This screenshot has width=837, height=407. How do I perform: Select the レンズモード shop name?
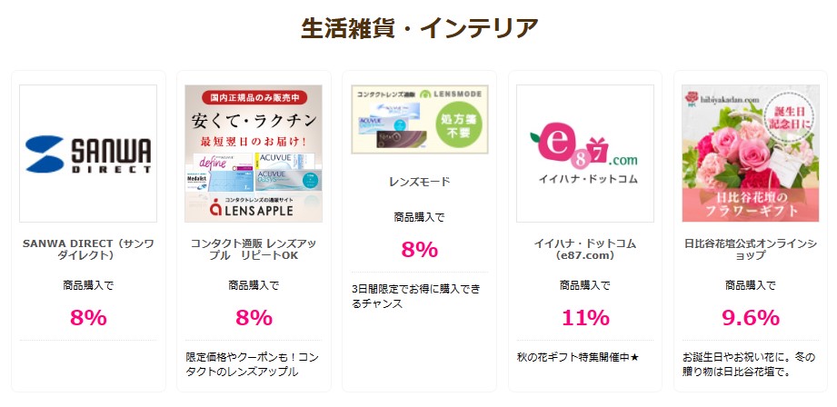[420, 182]
